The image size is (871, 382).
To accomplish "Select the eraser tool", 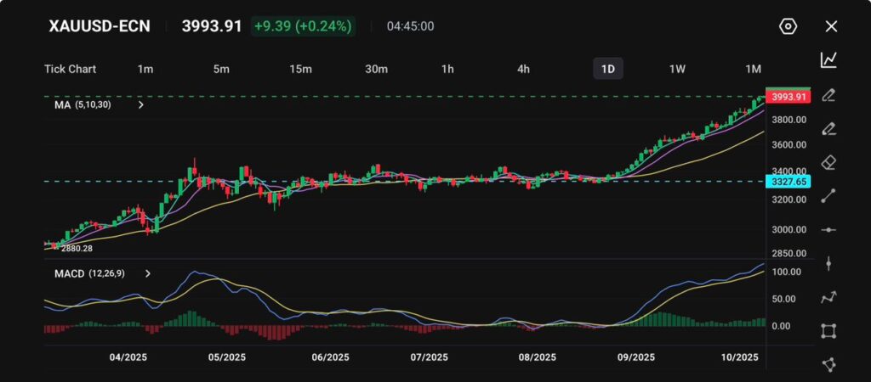I will [x=828, y=162].
